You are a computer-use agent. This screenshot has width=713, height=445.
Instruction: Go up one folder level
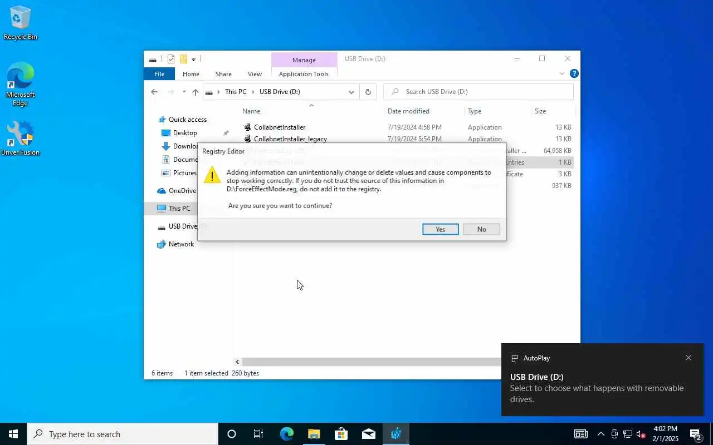click(x=195, y=92)
